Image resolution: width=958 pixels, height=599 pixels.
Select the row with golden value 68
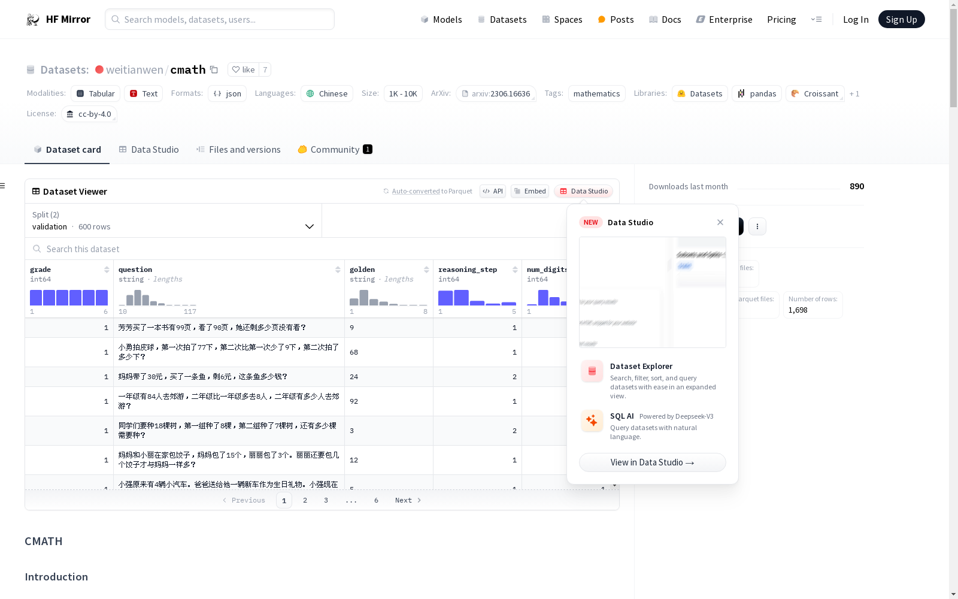point(296,352)
